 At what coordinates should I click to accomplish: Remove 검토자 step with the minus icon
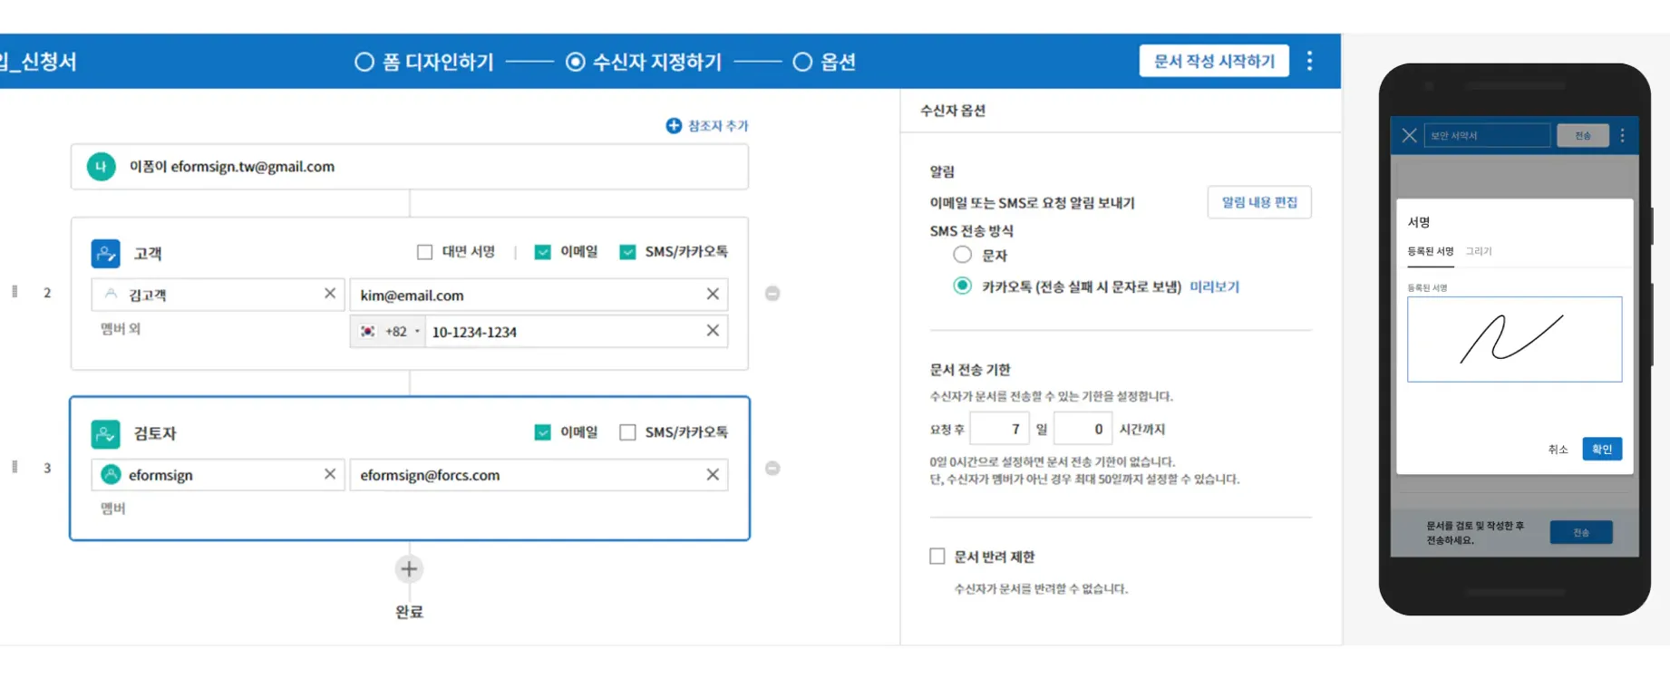coord(772,469)
